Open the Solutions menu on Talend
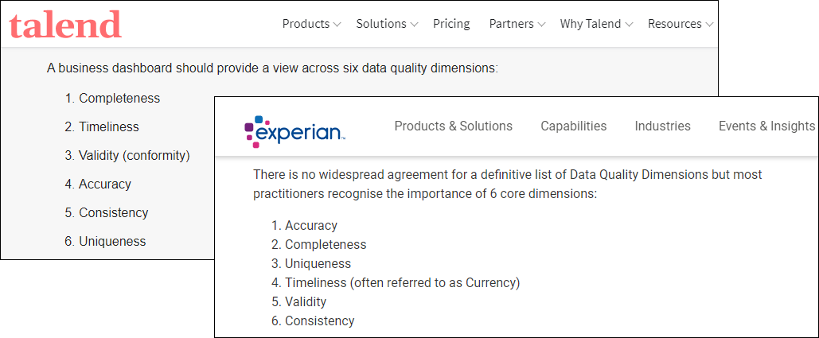 pos(381,24)
